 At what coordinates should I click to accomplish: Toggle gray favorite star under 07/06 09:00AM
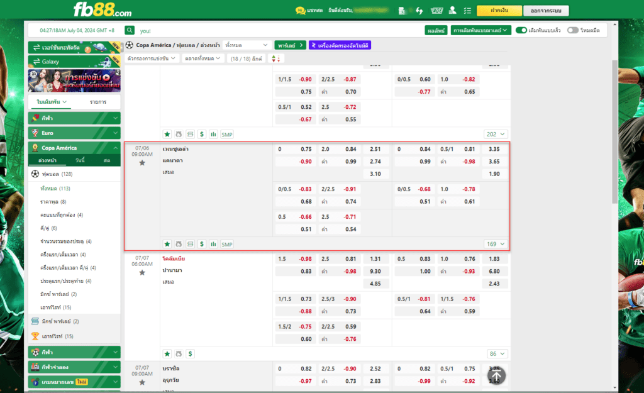click(x=142, y=163)
